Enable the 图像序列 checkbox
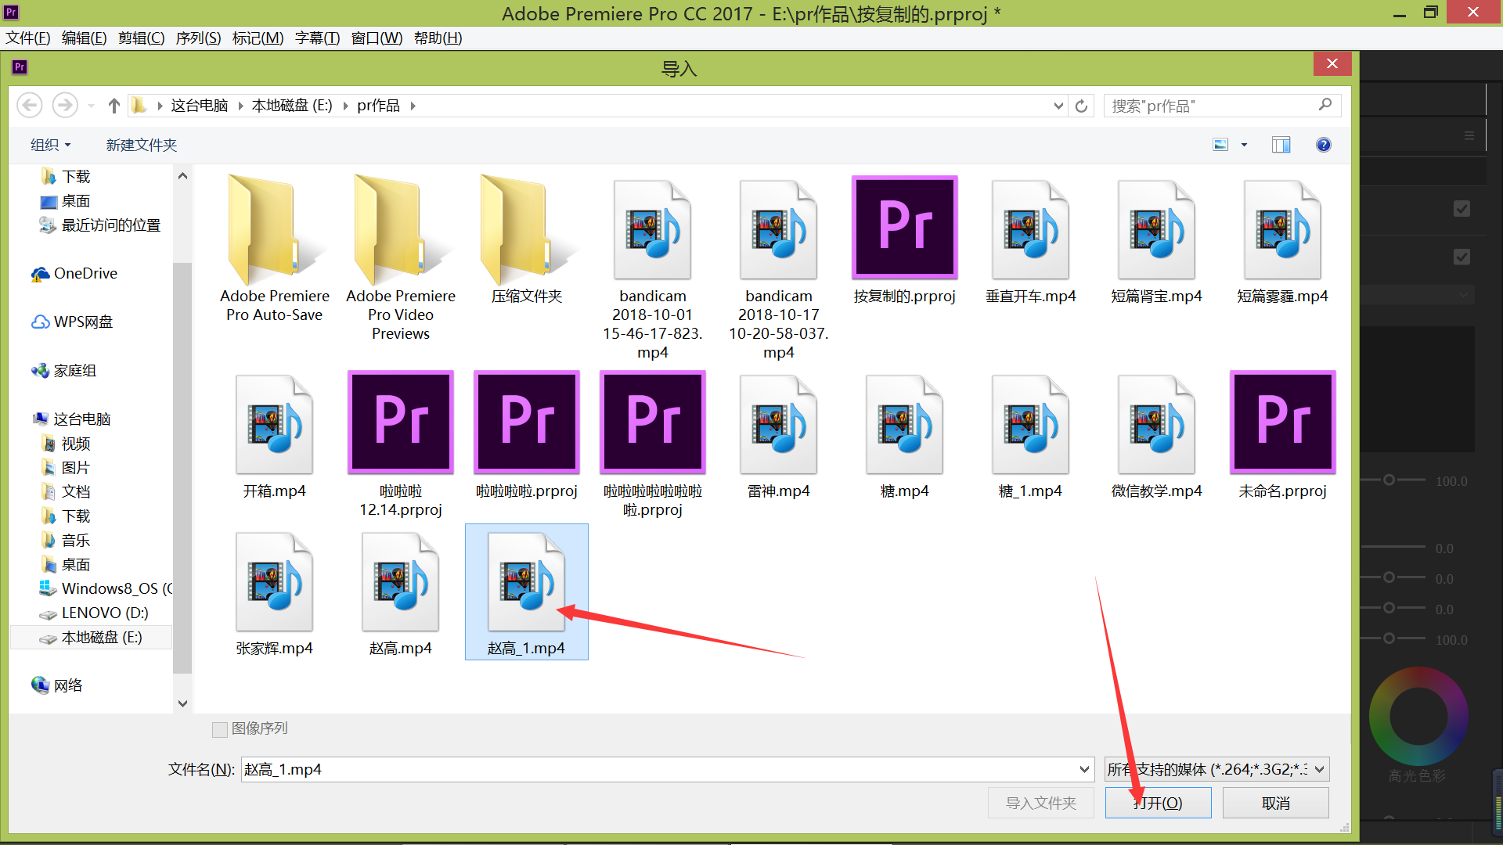This screenshot has height=845, width=1503. tap(220, 729)
